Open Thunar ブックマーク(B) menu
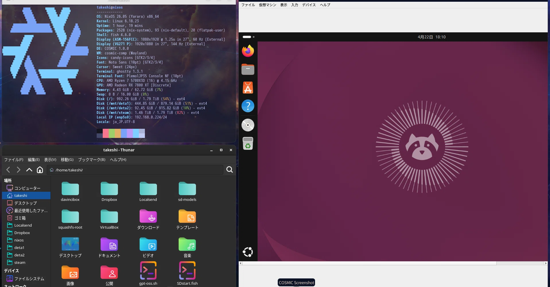 point(92,160)
